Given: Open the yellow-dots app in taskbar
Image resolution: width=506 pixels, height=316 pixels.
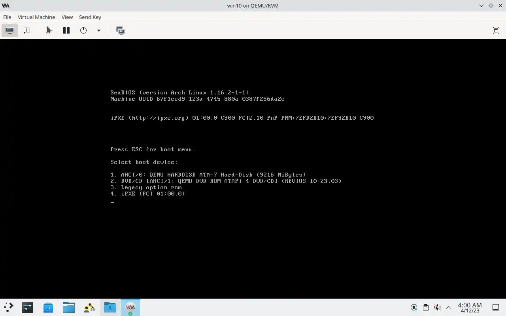Looking at the screenshot, I should point(89,307).
